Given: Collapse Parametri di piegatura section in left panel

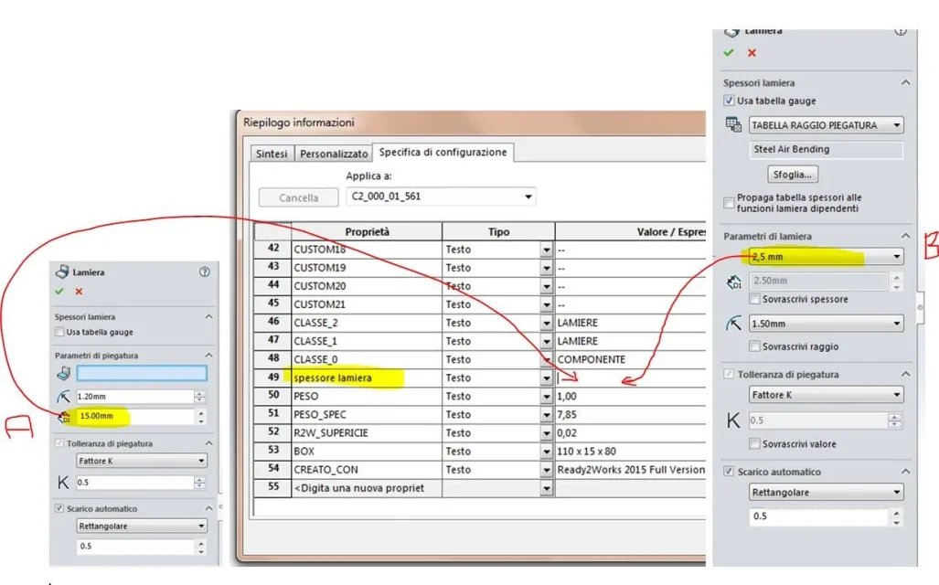Looking at the screenshot, I should click(x=208, y=355).
